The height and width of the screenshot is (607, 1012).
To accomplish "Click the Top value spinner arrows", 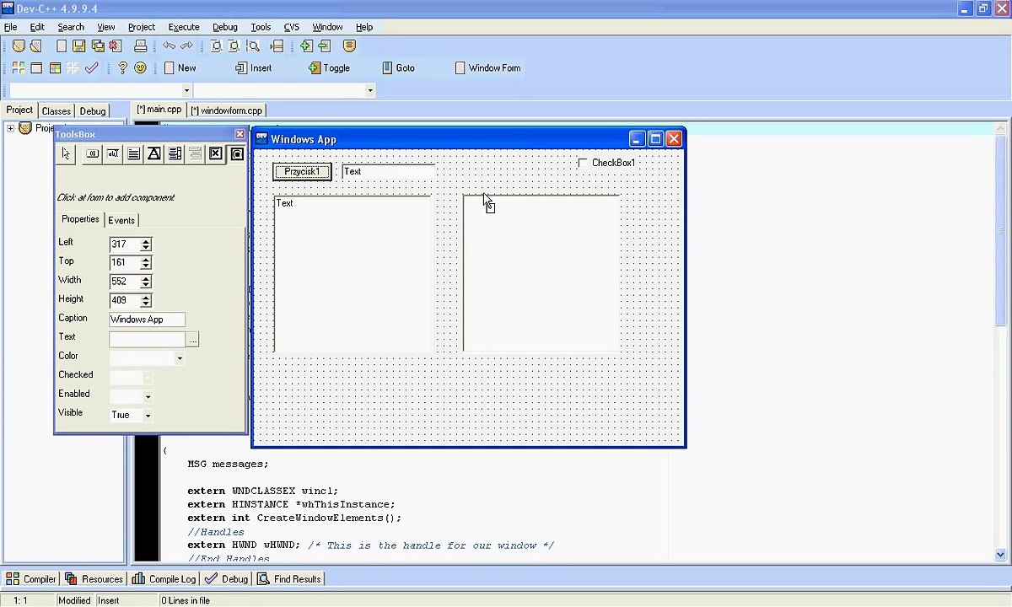I will [x=146, y=263].
